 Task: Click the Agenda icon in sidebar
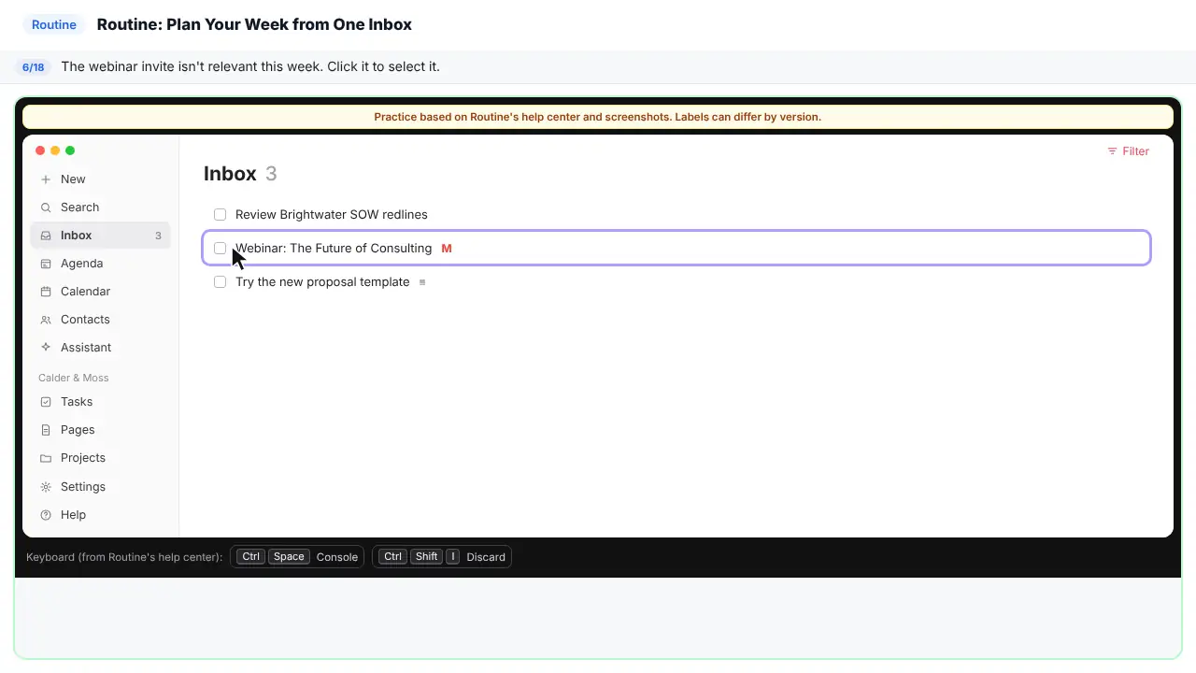click(x=46, y=264)
